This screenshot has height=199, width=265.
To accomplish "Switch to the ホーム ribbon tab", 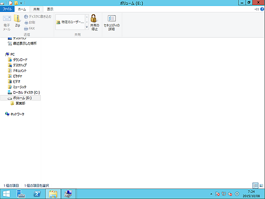I will coord(22,9).
